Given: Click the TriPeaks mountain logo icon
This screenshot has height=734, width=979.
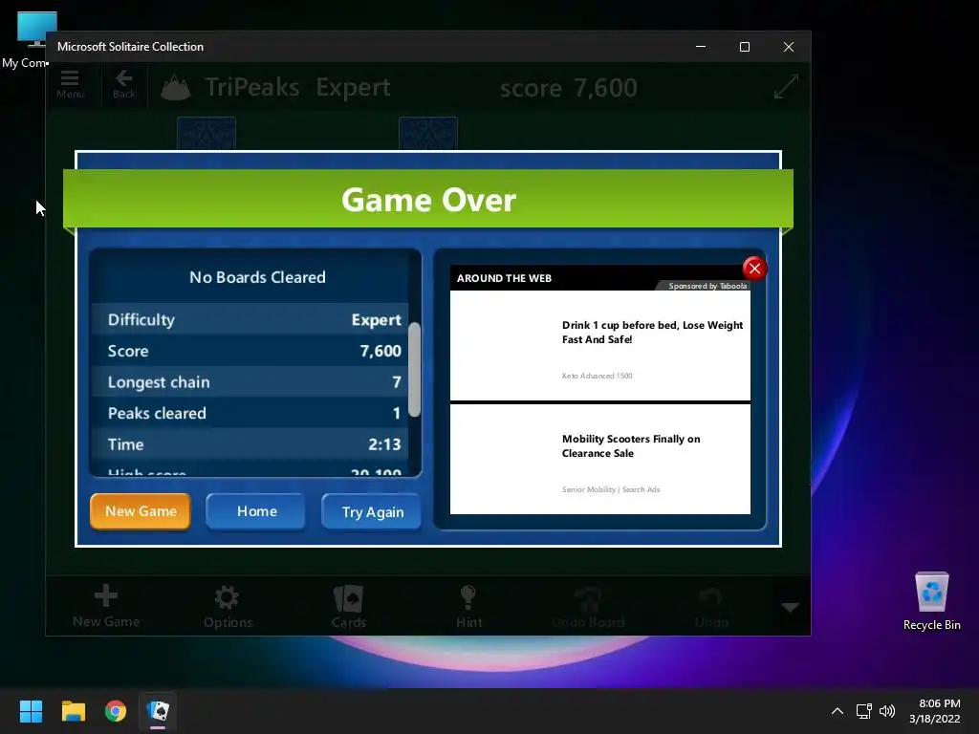Looking at the screenshot, I should pos(176,87).
